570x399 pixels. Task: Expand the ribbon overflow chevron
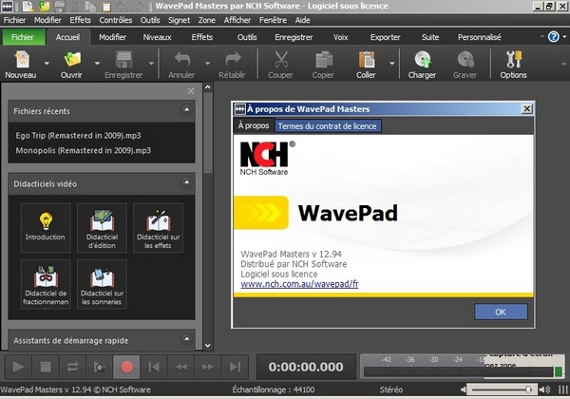pos(563,64)
